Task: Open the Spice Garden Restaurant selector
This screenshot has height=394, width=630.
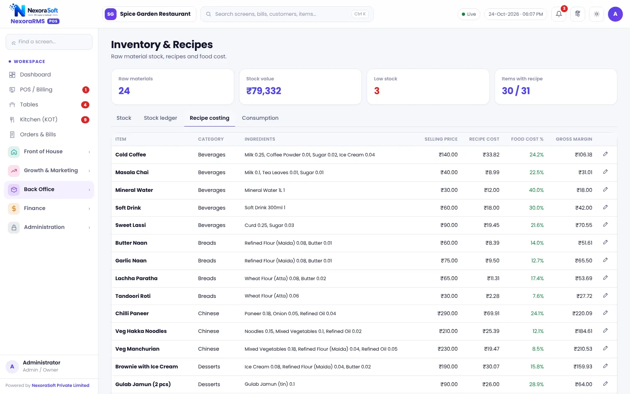Action: (149, 14)
